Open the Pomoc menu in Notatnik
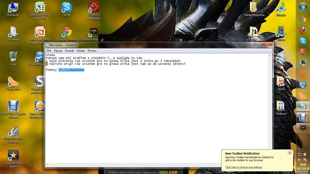The image size is (310, 174). click(92, 51)
